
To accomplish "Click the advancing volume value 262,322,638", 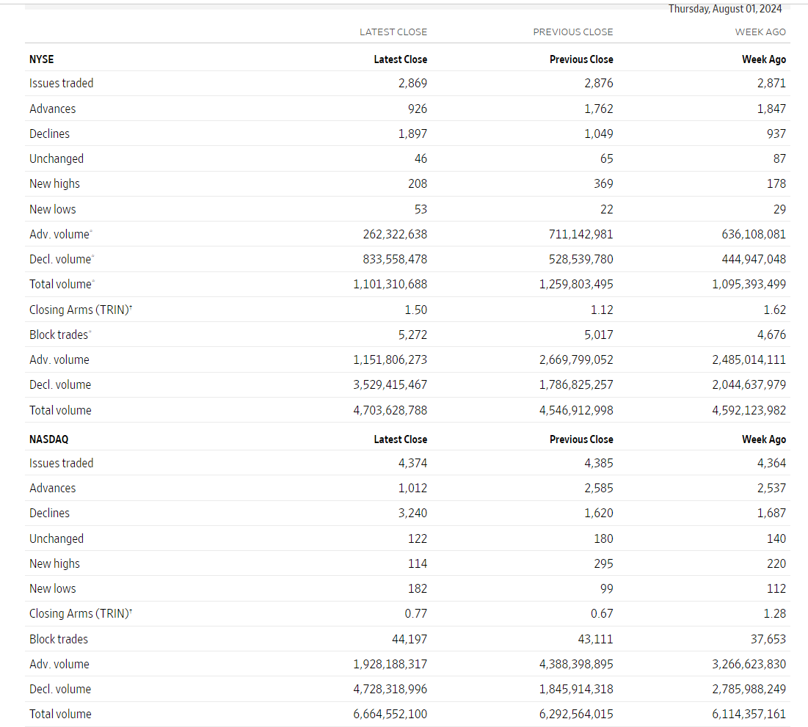I will coord(396,235).
